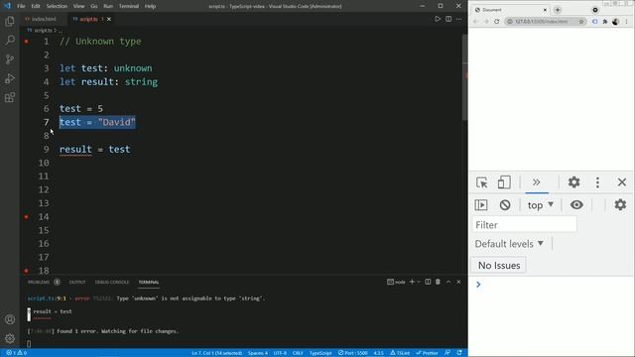Close the Document browser tab

click(x=545, y=10)
